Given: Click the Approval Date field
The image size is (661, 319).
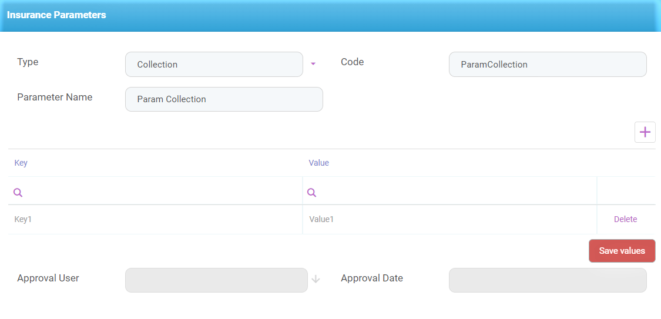Looking at the screenshot, I should tap(547, 280).
